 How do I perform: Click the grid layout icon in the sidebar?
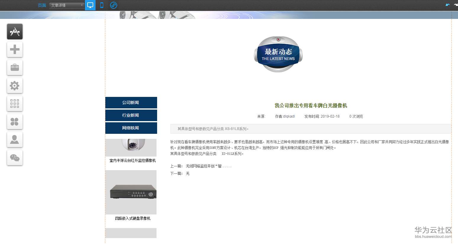click(14, 104)
